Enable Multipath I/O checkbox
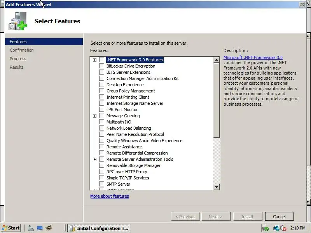311x233 pixels. [x=101, y=122]
